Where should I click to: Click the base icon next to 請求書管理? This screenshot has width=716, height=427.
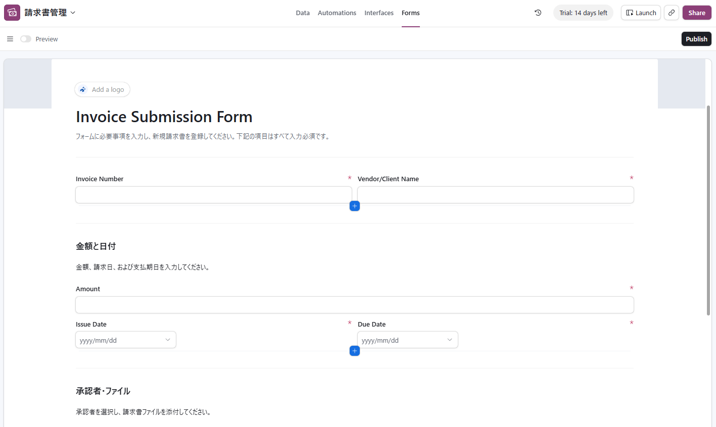coord(12,13)
